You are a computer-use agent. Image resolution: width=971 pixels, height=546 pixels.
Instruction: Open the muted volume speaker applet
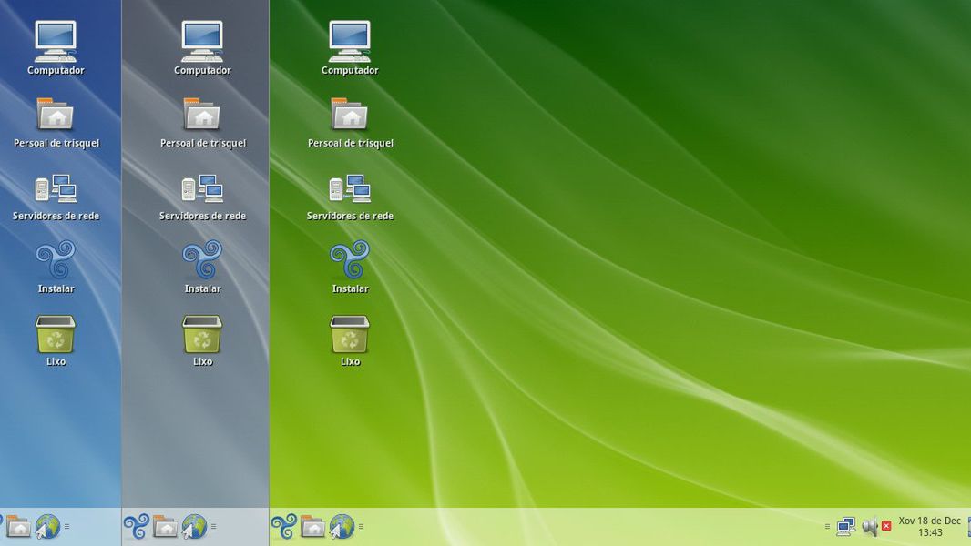pyautogui.click(x=876, y=526)
